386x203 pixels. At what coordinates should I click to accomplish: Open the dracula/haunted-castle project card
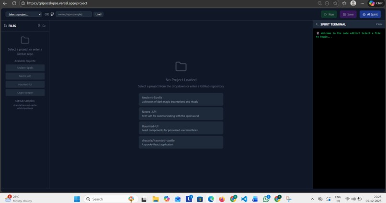tap(181, 142)
